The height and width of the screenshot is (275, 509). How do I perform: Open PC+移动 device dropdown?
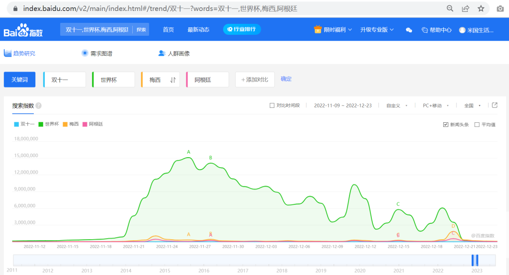pyautogui.click(x=435, y=105)
